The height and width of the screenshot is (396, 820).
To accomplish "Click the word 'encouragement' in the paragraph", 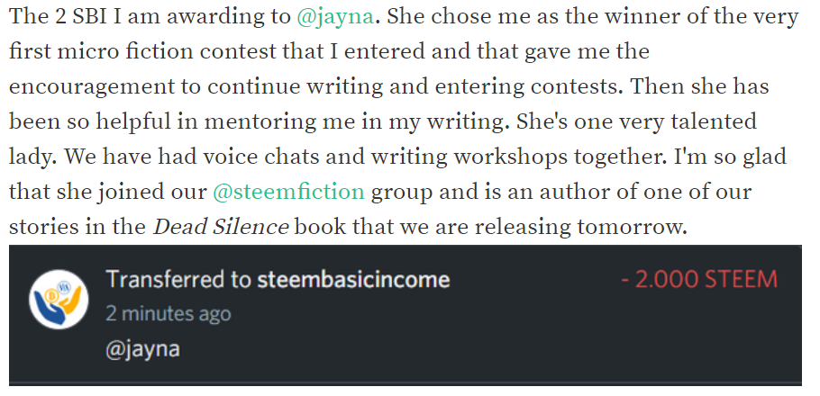I will 96,87.
